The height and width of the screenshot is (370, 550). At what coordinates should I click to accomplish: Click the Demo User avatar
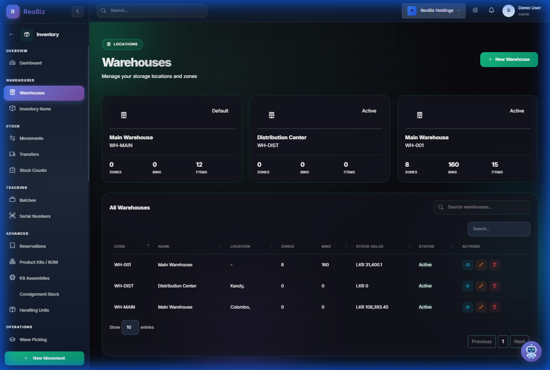click(508, 11)
